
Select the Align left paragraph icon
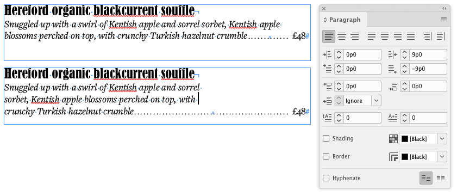pyautogui.click(x=328, y=36)
